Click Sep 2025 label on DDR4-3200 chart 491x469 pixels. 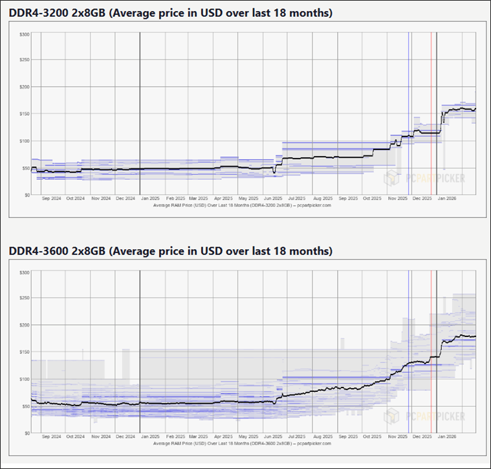coord(348,199)
